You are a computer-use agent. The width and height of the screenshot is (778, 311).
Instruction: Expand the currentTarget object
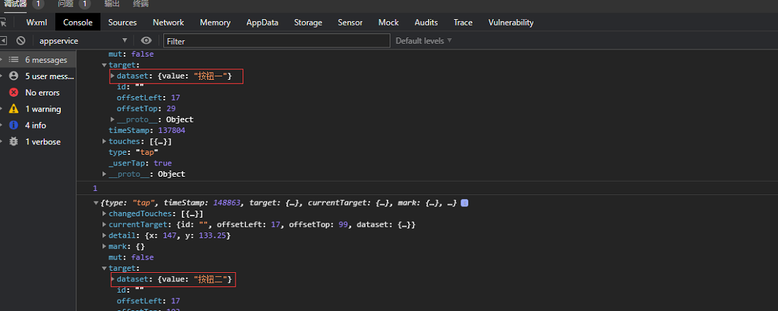point(104,225)
